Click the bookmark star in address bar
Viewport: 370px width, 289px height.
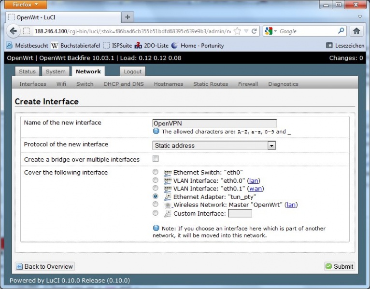tap(237, 31)
